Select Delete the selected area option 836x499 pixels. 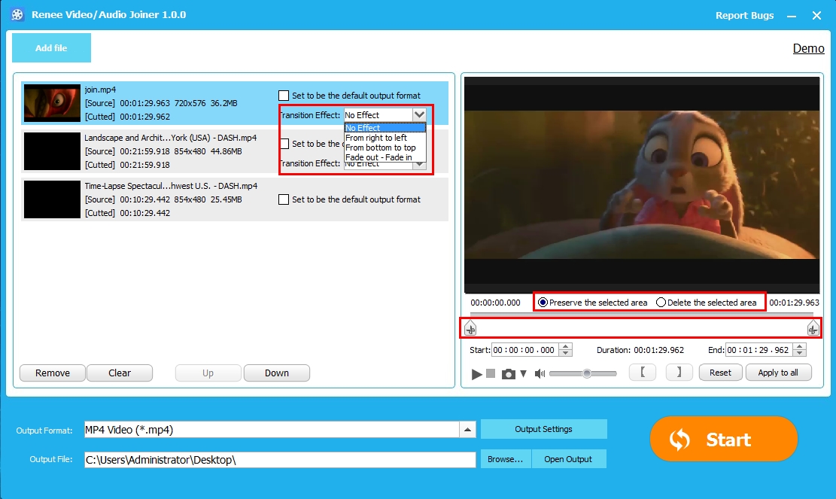pyautogui.click(x=661, y=303)
